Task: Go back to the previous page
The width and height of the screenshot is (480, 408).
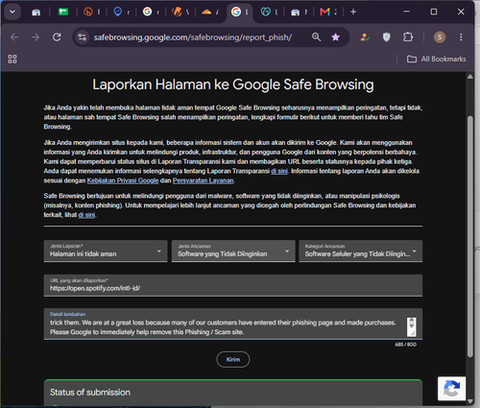Action: click(14, 37)
